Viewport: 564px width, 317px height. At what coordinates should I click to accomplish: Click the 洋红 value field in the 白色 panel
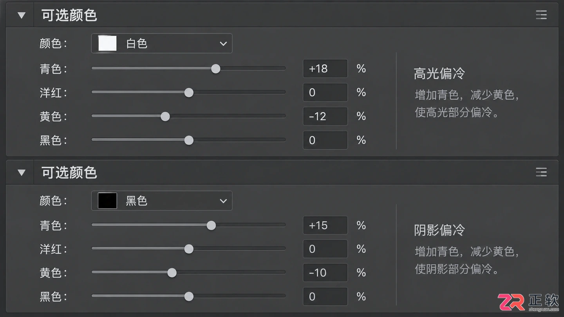pyautogui.click(x=325, y=93)
